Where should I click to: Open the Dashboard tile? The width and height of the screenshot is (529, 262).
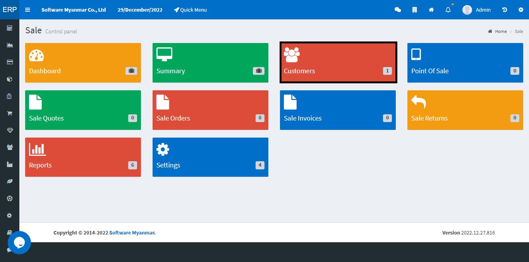coord(83,63)
